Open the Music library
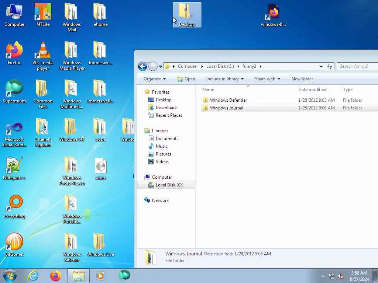378x283 pixels. click(x=158, y=146)
